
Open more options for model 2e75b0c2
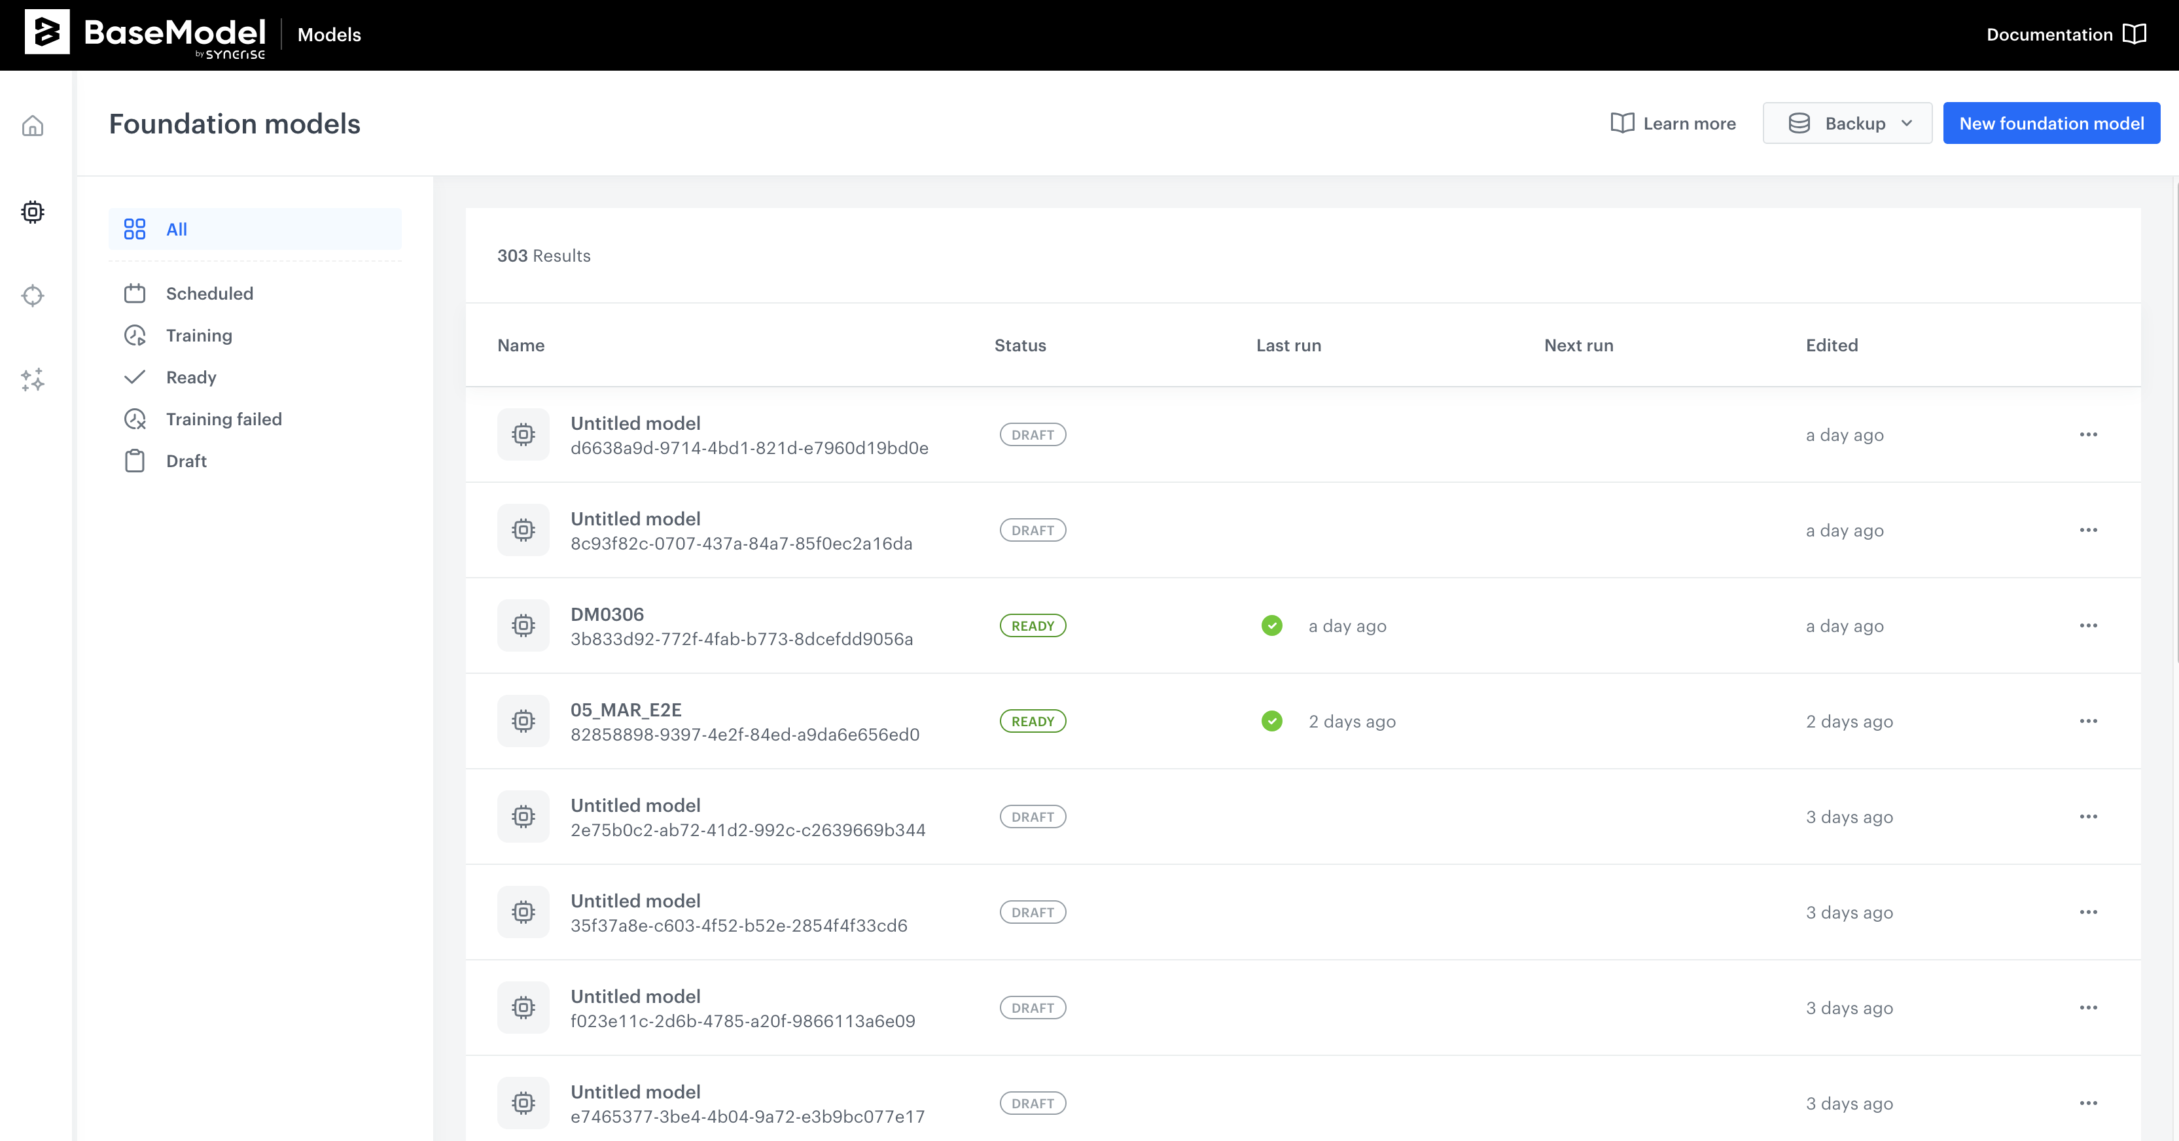pyautogui.click(x=2087, y=817)
